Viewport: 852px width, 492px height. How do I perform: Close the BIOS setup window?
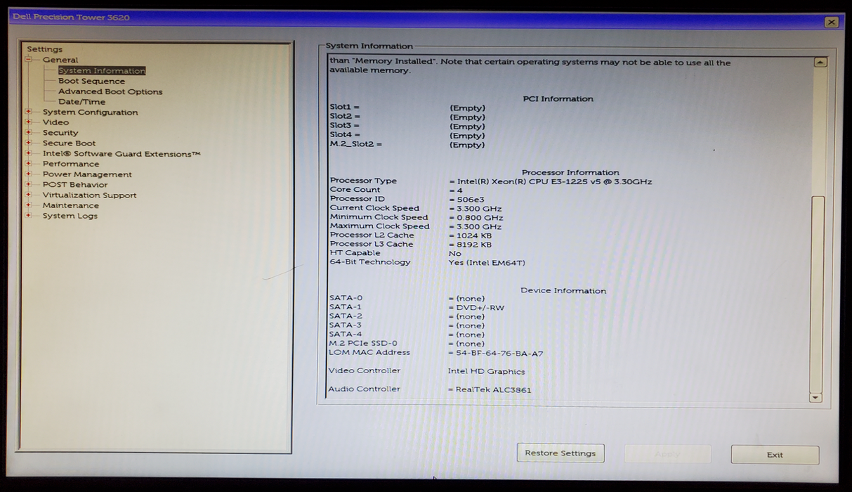(x=832, y=22)
